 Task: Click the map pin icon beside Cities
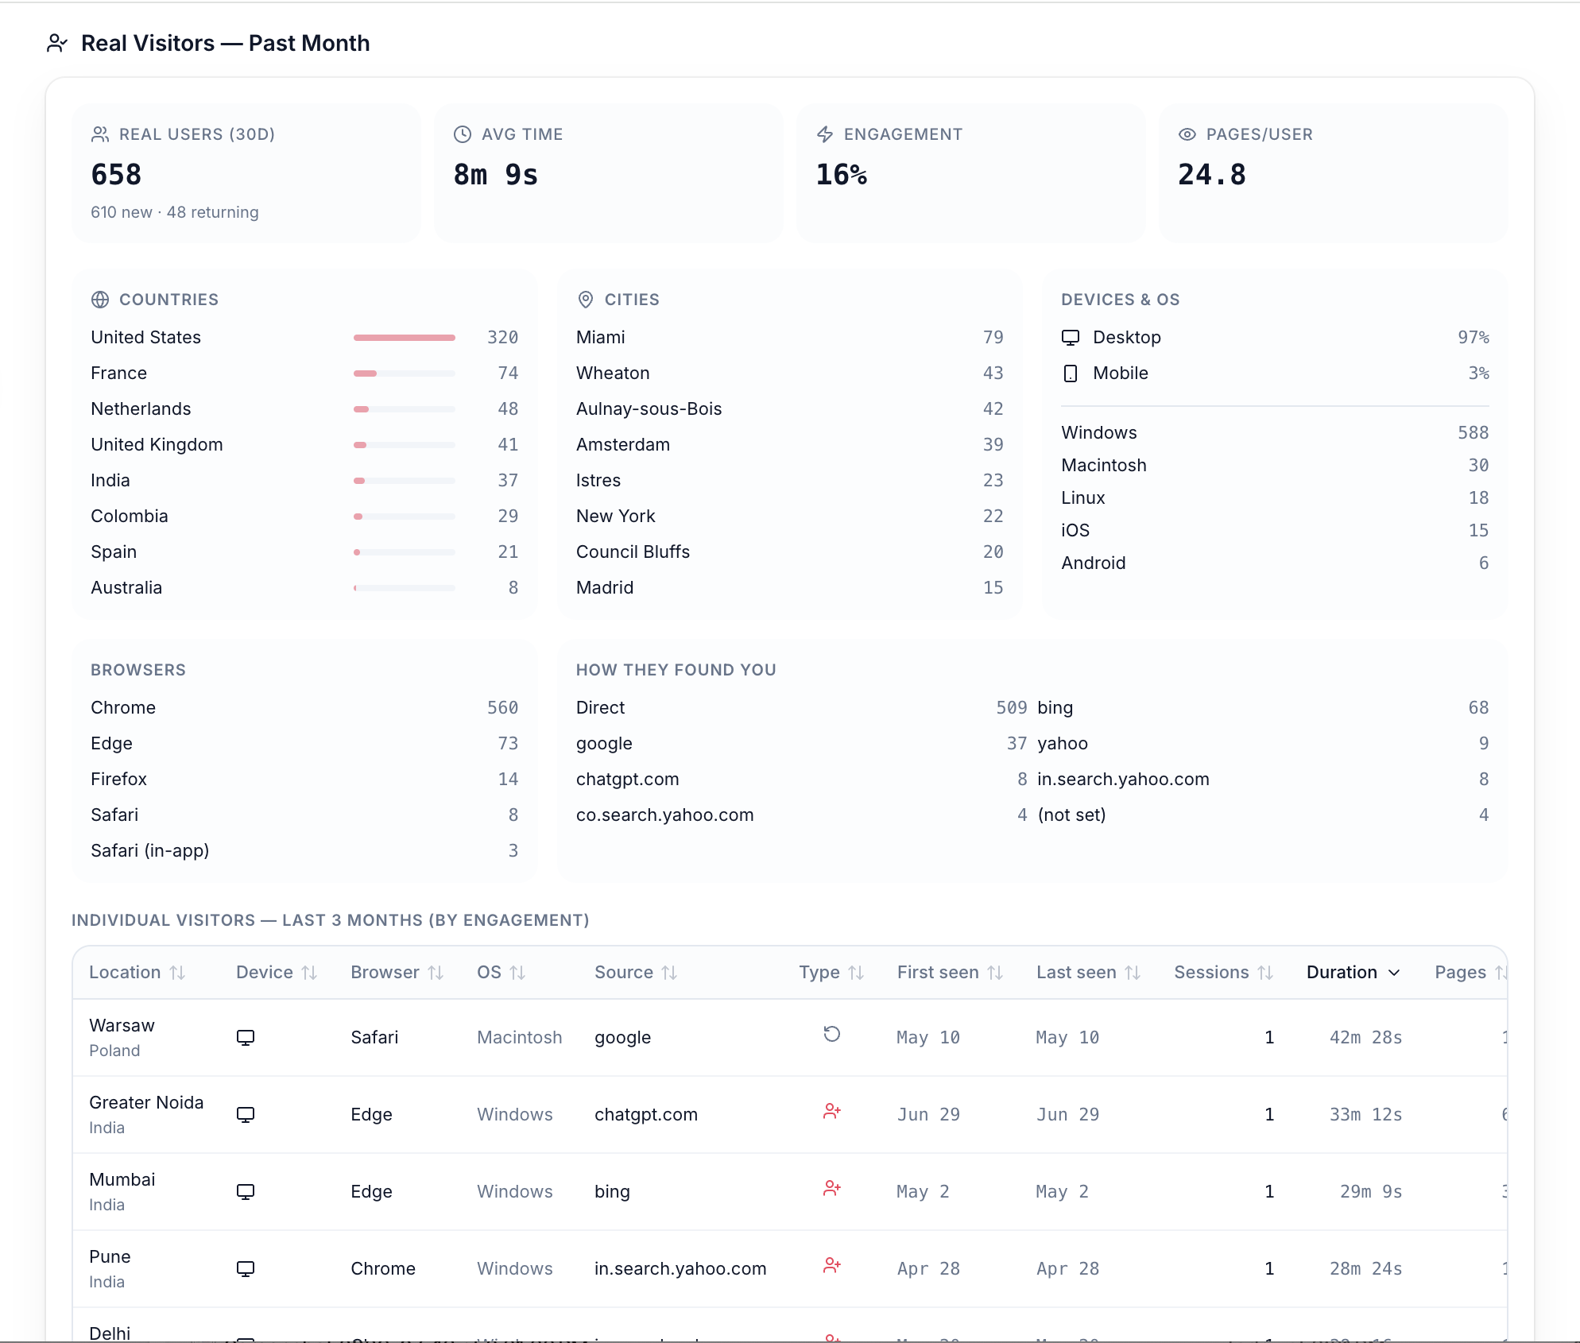(x=586, y=300)
